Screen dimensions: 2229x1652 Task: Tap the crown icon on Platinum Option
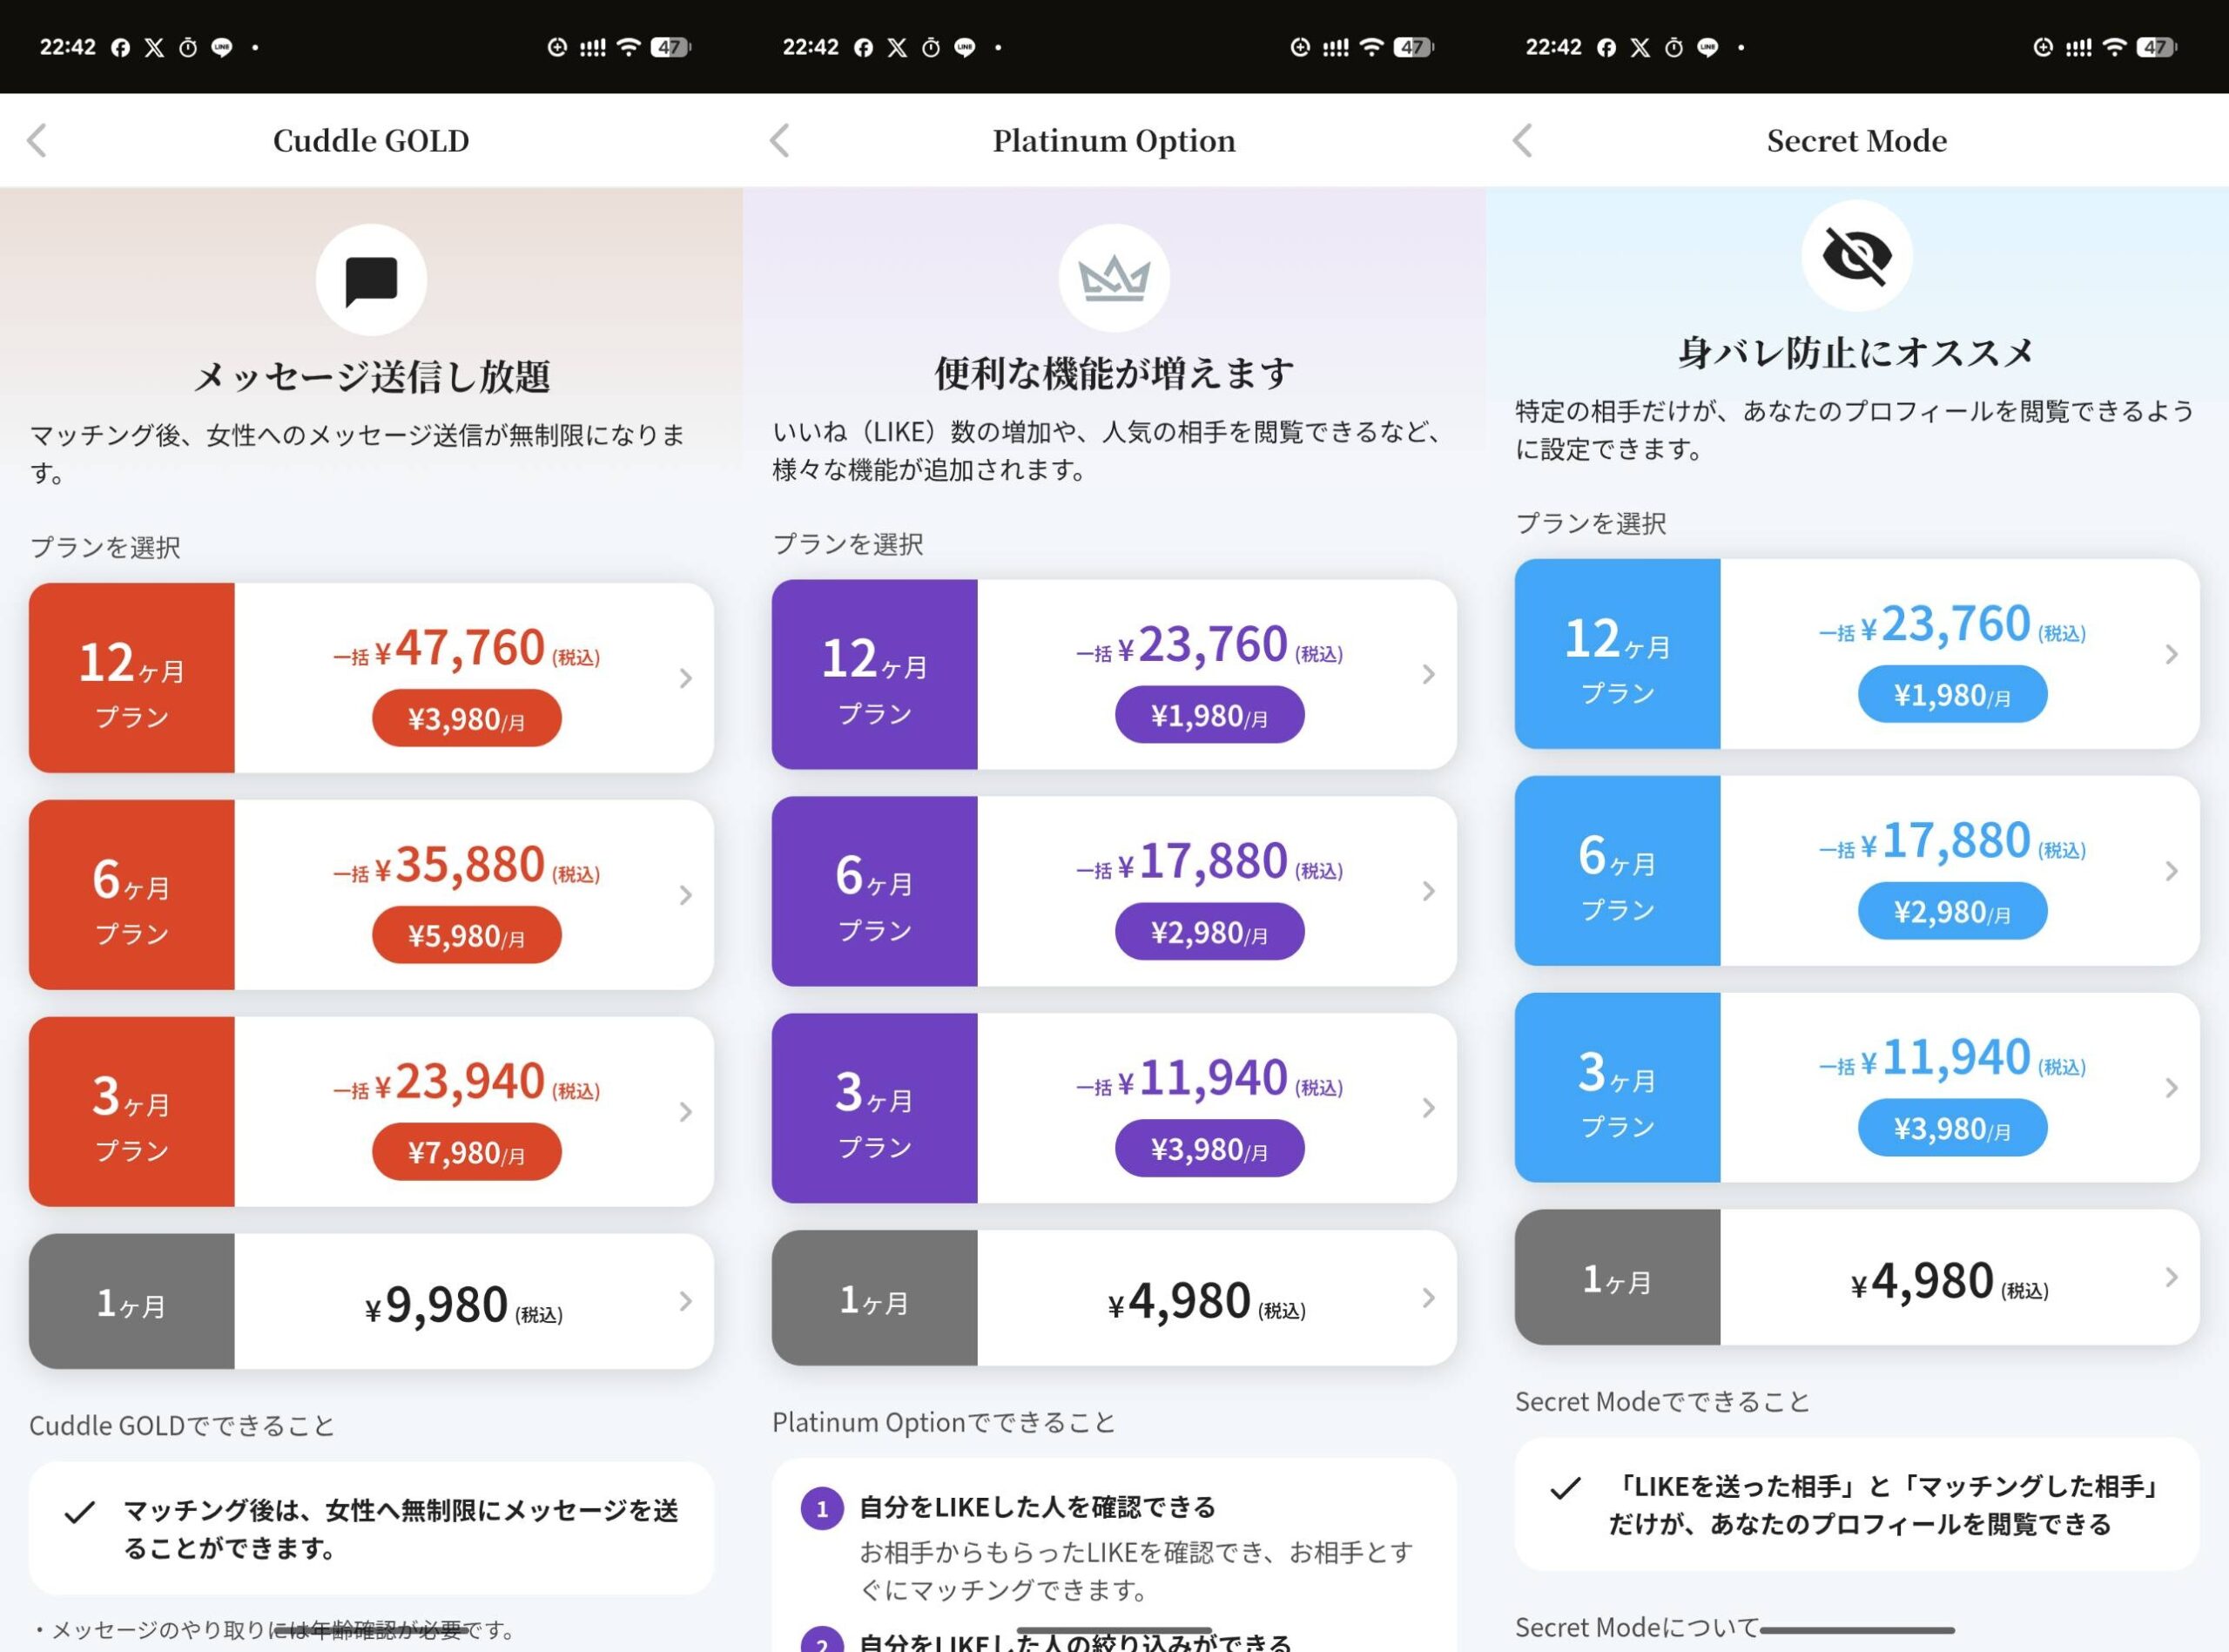pyautogui.click(x=1114, y=278)
